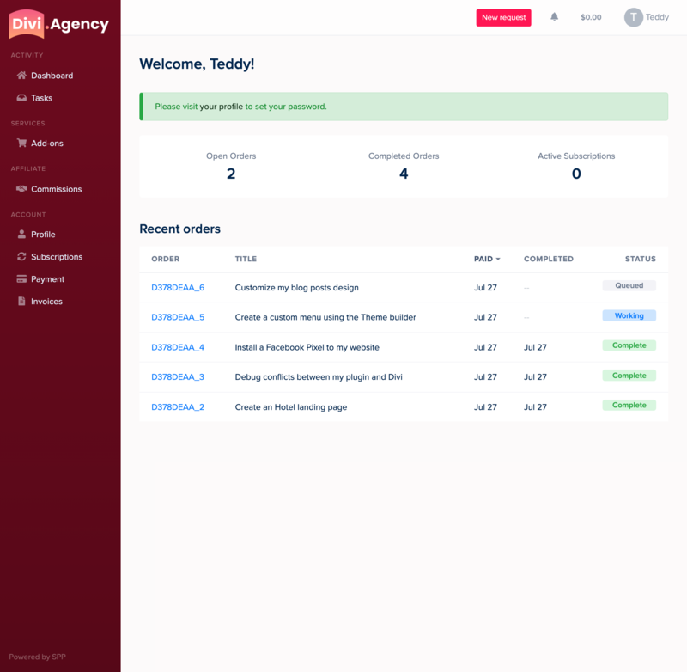Open order D378DEAA_5

[x=178, y=317]
